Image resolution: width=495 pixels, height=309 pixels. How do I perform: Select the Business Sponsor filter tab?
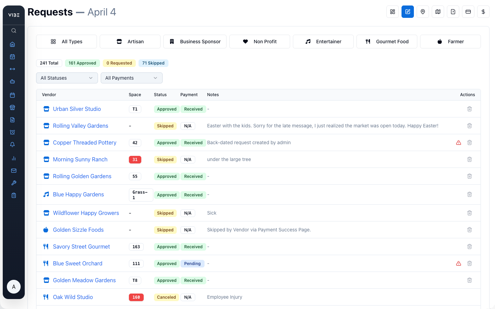(x=195, y=41)
